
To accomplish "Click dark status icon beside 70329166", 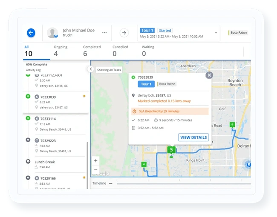I will [28, 178].
